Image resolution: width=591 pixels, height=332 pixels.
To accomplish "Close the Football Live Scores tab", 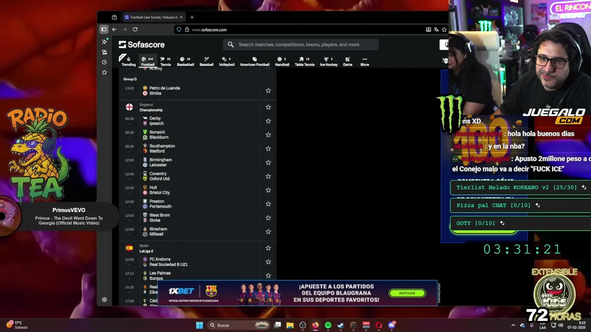I will point(181,18).
